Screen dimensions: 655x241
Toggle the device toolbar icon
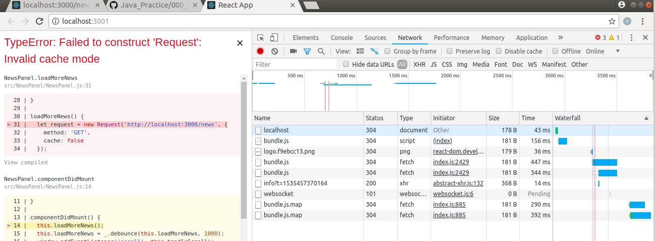coord(274,38)
